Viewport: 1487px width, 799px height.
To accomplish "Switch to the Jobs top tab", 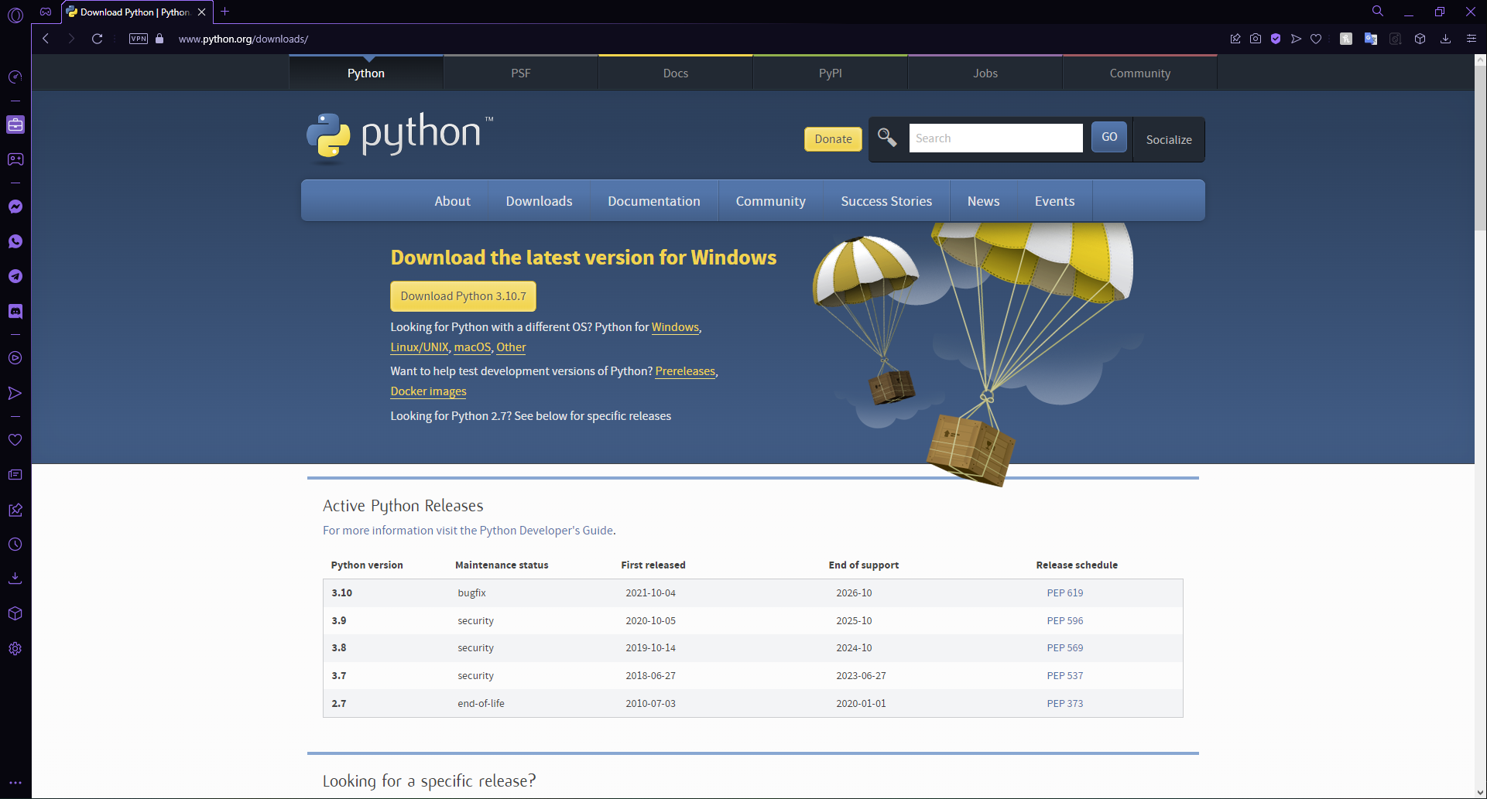I will 985,73.
